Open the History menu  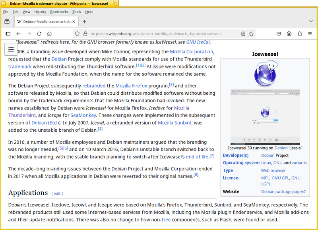click(40, 12)
